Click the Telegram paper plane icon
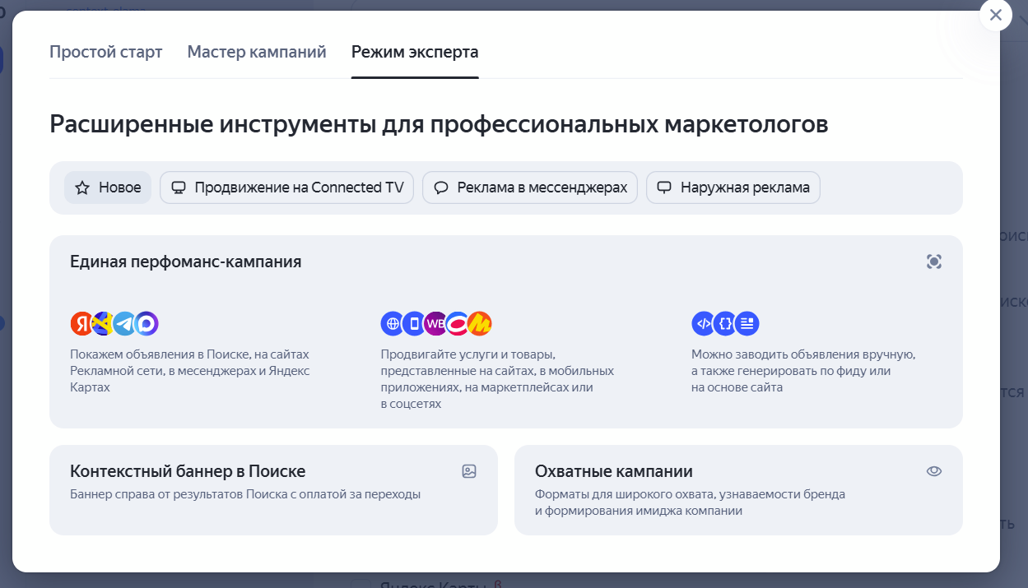Viewport: 1028px width, 588px height. tap(124, 323)
